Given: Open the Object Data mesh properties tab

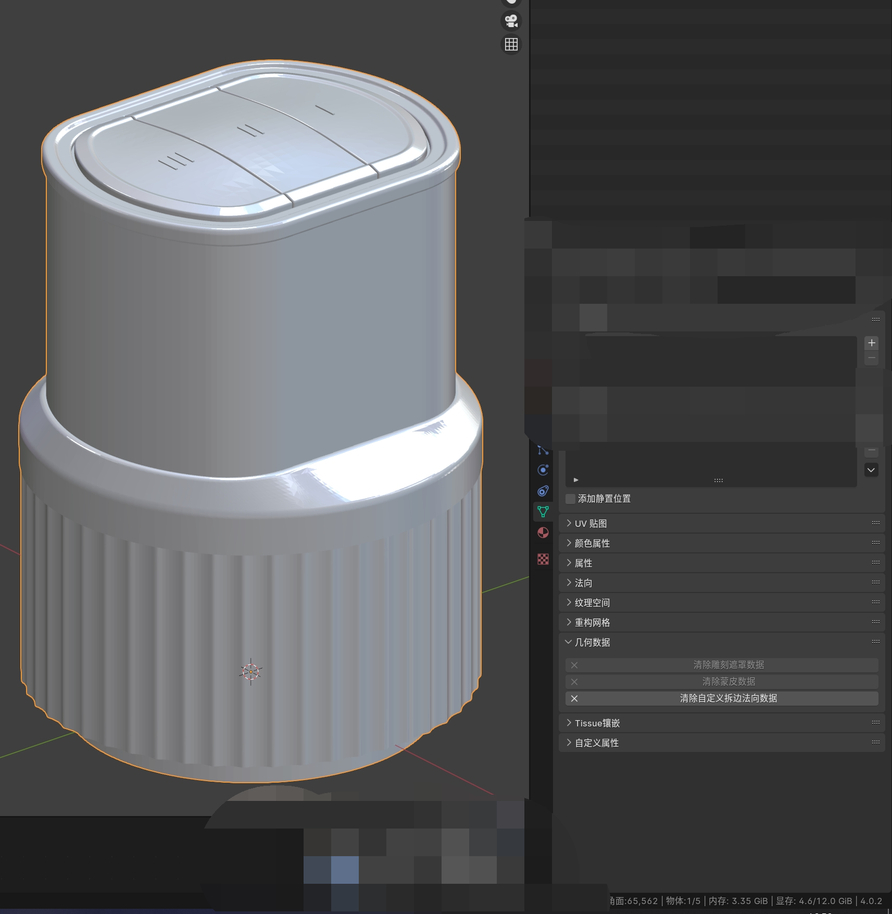Looking at the screenshot, I should click(x=543, y=512).
